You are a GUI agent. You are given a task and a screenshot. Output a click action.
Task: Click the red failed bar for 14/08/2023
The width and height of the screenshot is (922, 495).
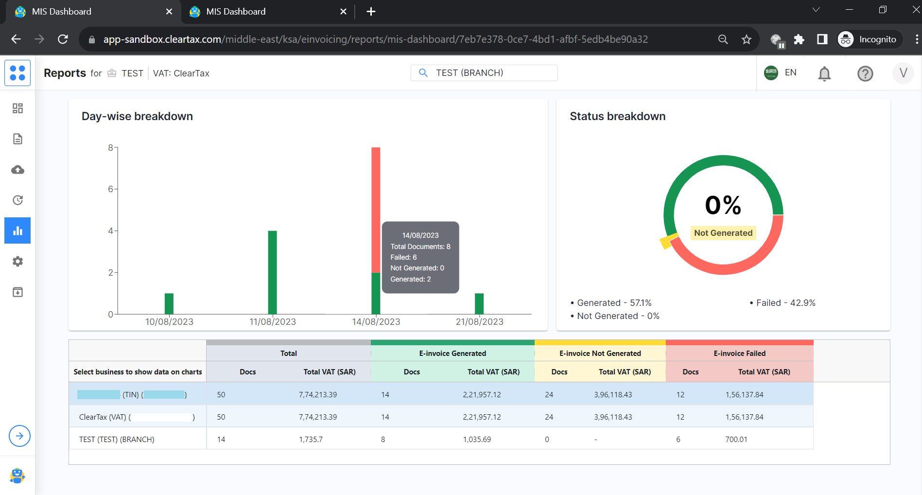[376, 209]
